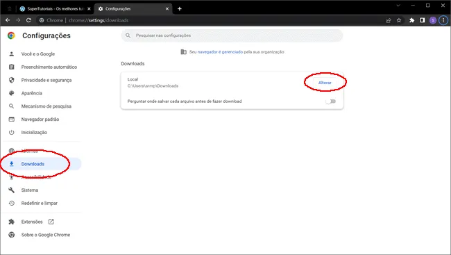
Task: Go back with the browser back arrow
Action: [8, 20]
